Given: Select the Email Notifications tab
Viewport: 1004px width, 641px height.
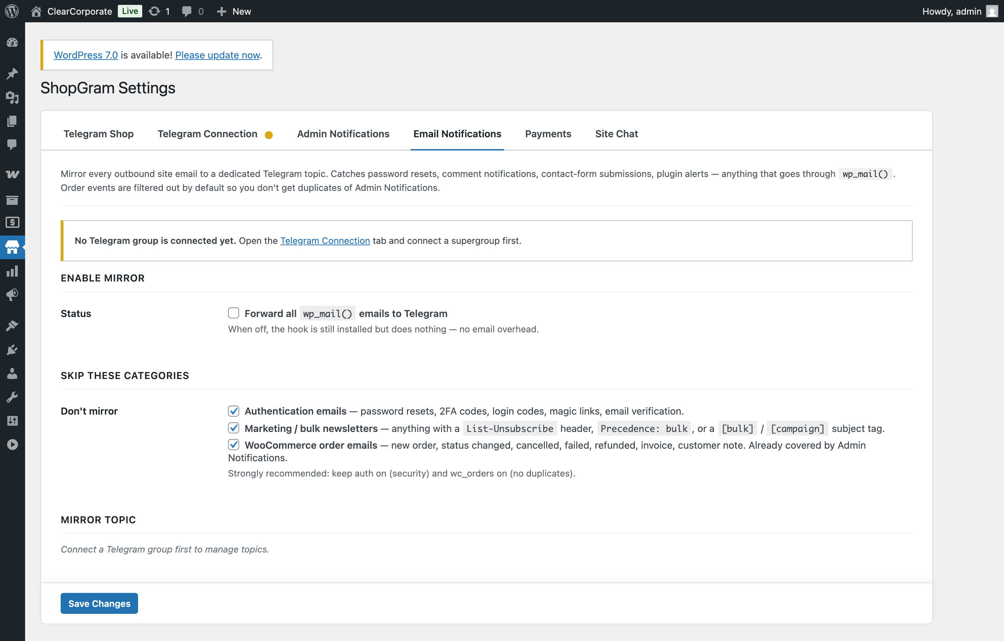Looking at the screenshot, I should pos(457,134).
